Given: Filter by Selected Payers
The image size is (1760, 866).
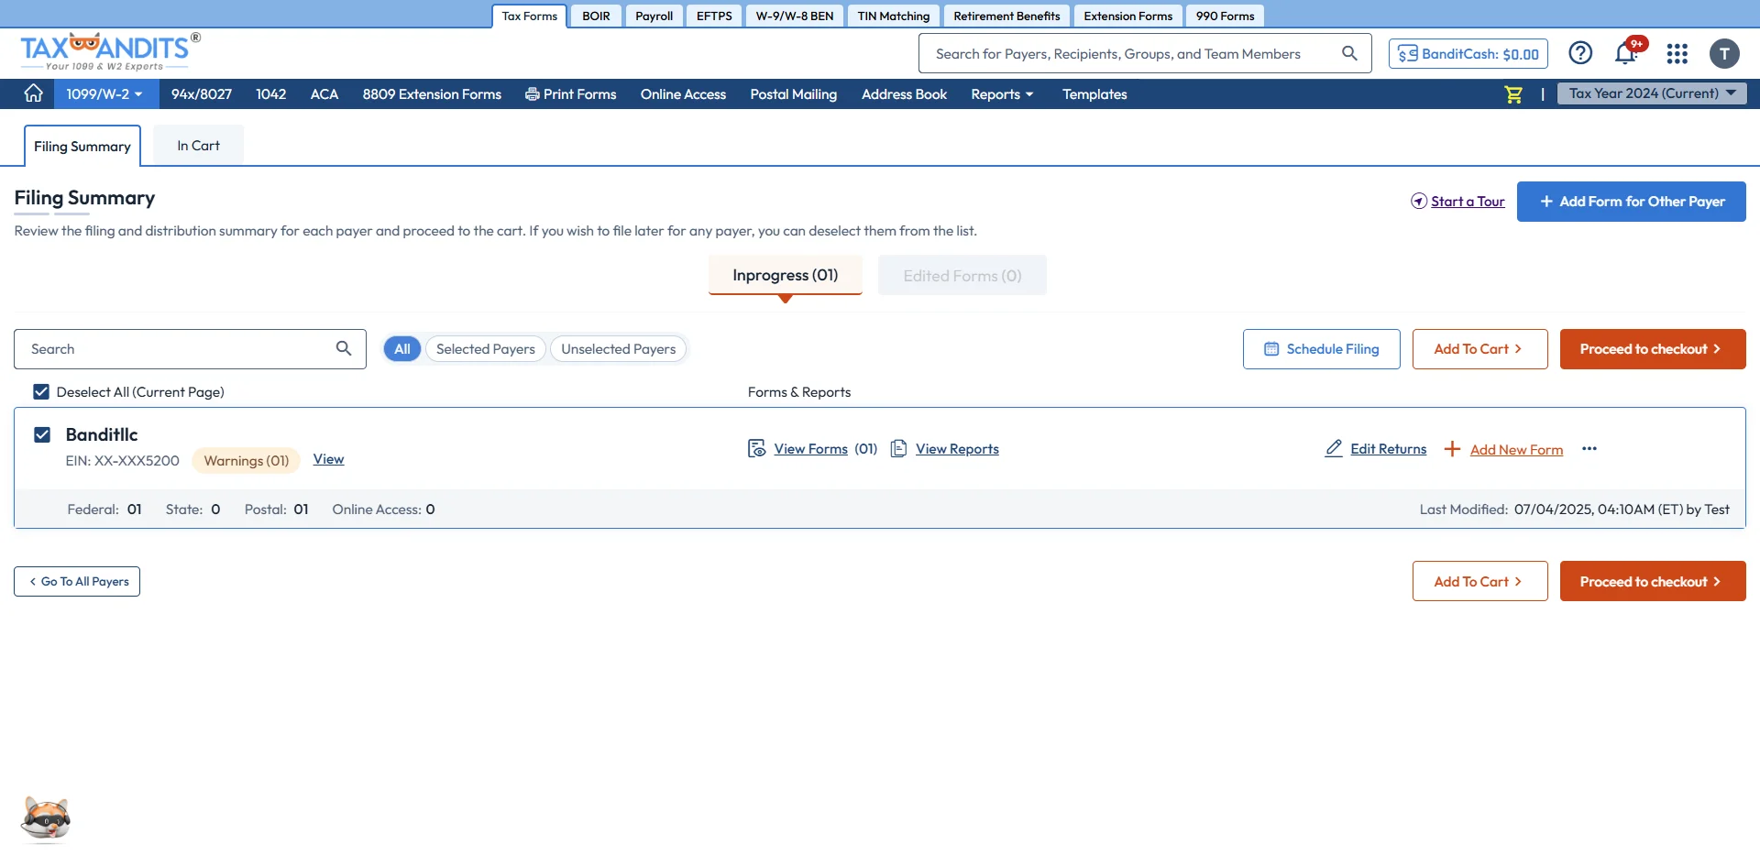Looking at the screenshot, I should pyautogui.click(x=486, y=348).
